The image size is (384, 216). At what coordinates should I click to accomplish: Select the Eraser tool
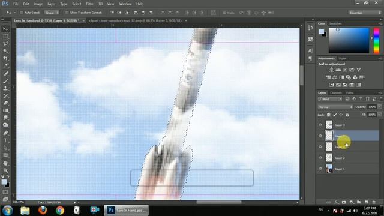coord(5,103)
